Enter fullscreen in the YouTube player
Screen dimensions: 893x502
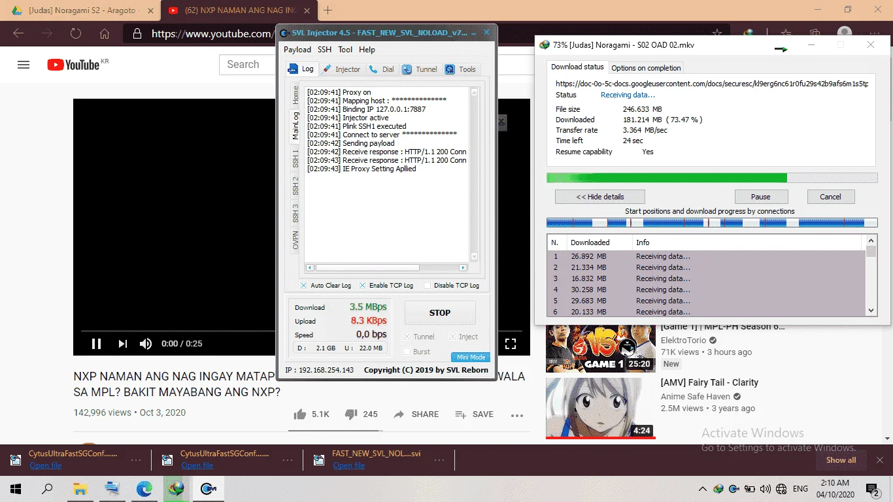(x=511, y=343)
